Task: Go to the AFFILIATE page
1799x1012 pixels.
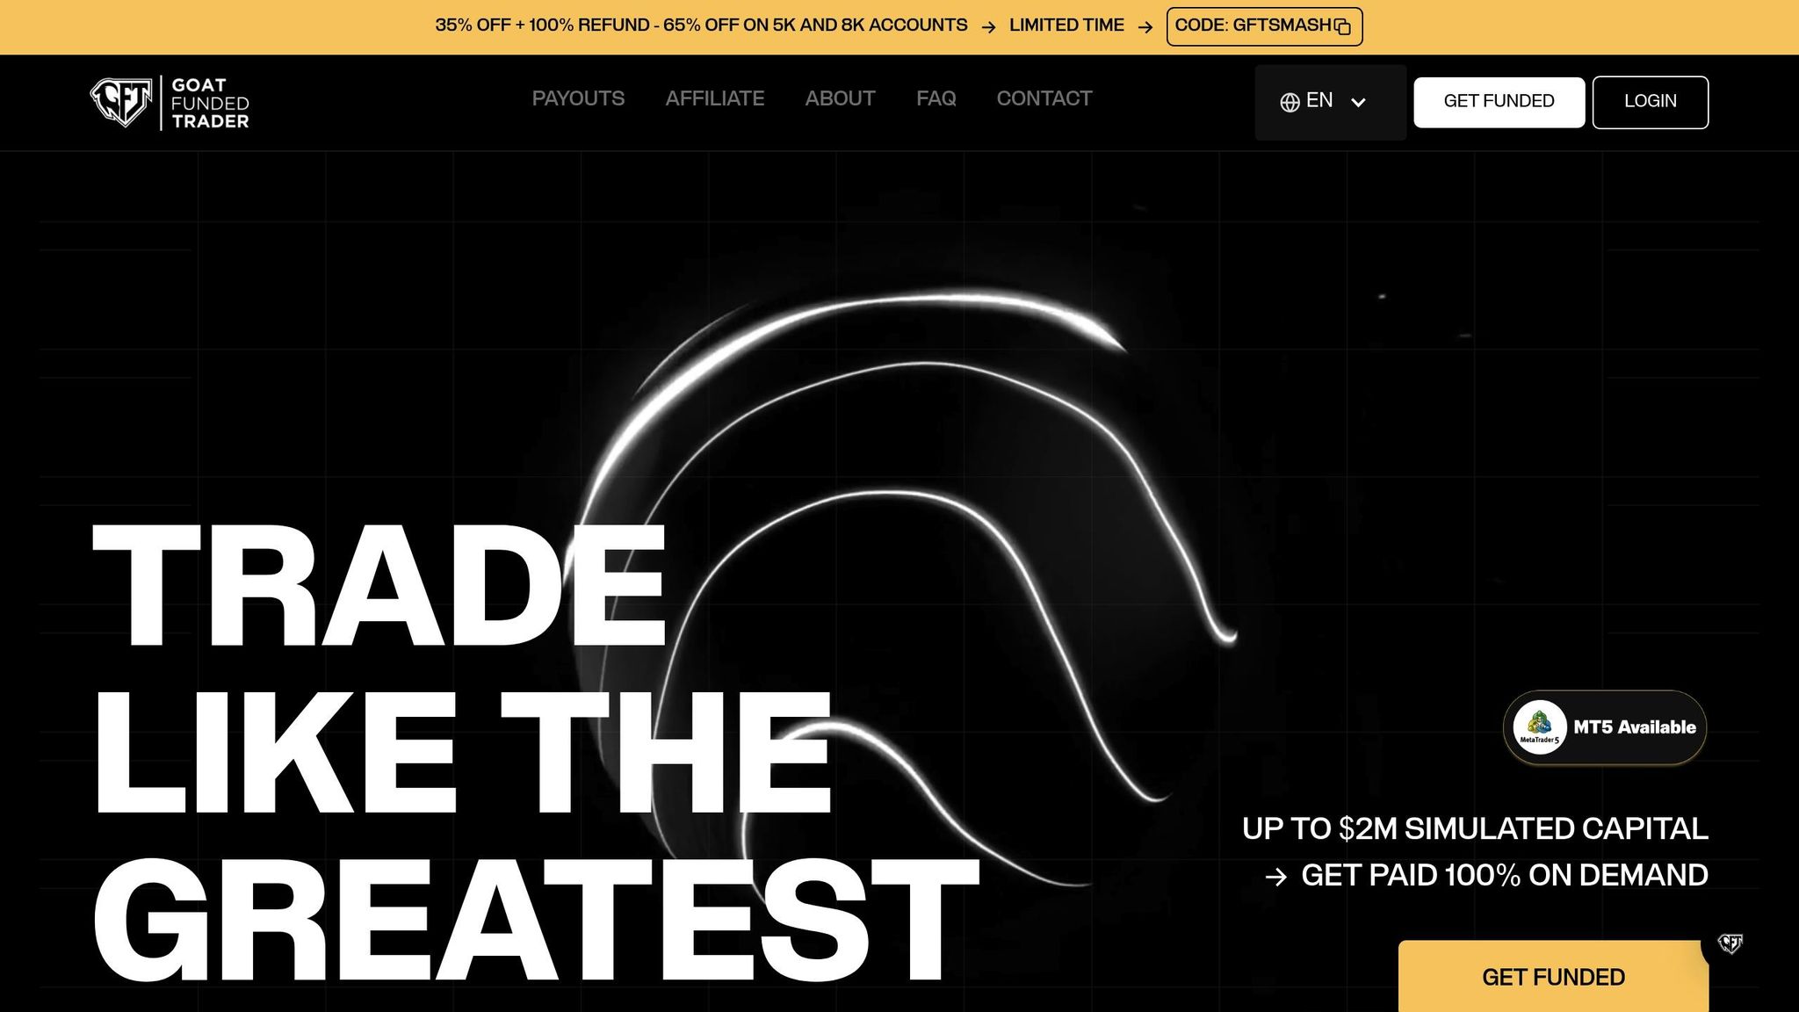Action: click(714, 98)
